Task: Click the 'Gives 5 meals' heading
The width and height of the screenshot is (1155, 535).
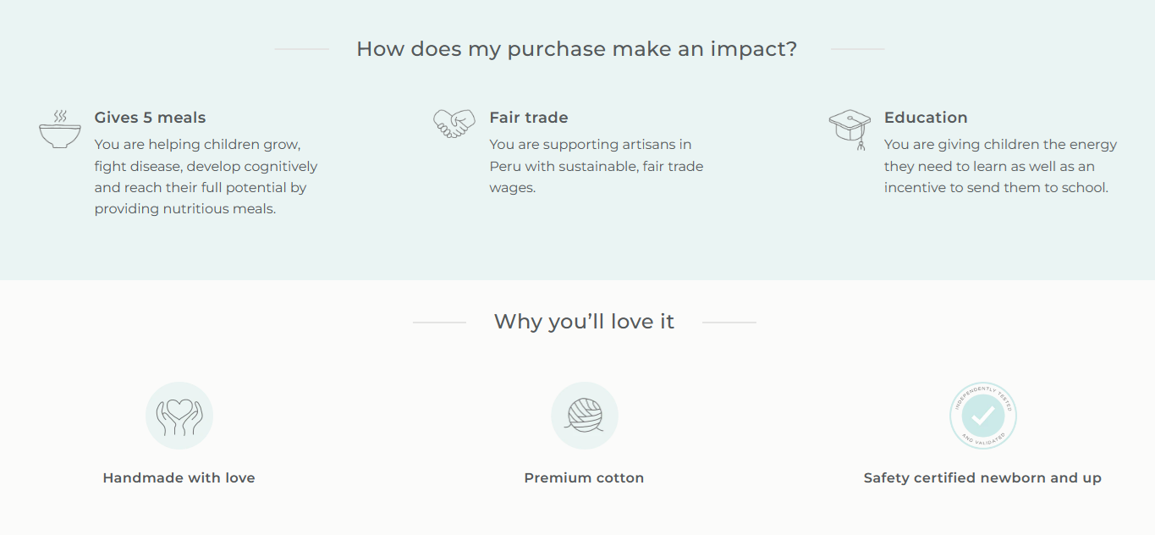Action: coord(150,118)
